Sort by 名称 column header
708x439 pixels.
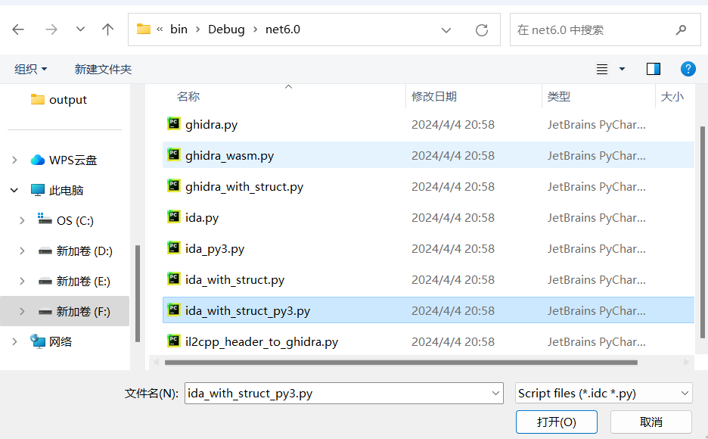[x=188, y=96]
